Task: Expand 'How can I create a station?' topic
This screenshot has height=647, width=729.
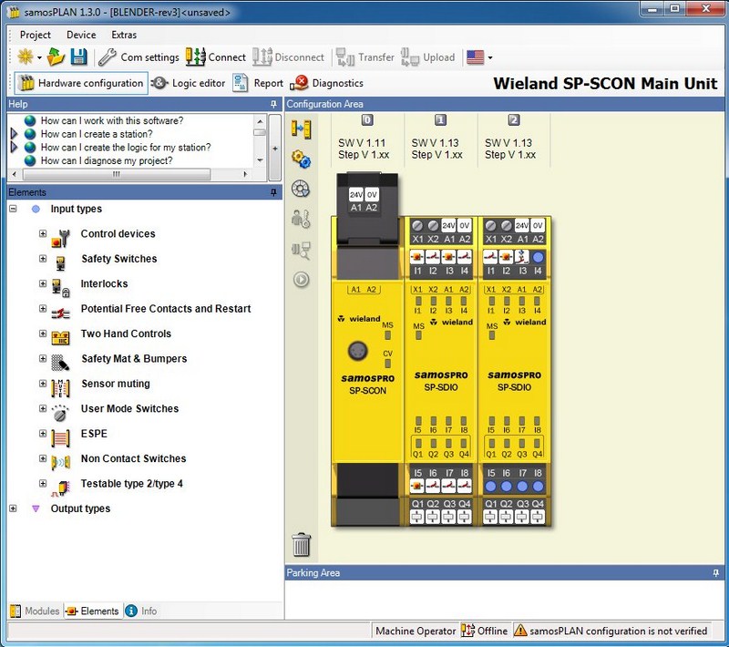Action: 14,134
